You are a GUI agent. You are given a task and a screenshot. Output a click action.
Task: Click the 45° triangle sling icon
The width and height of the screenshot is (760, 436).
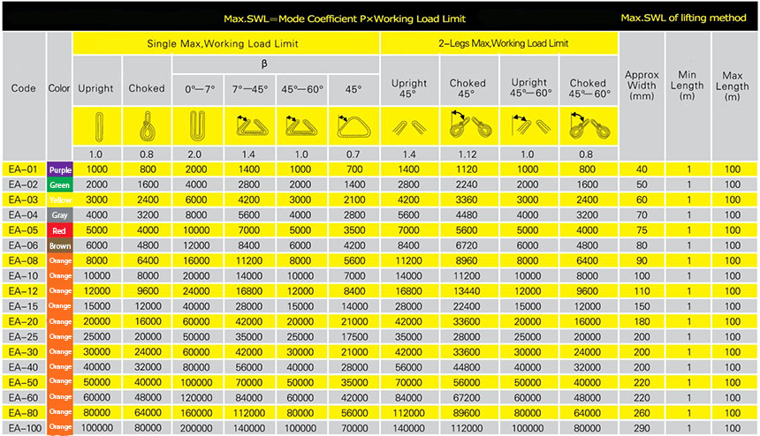pos(353,127)
